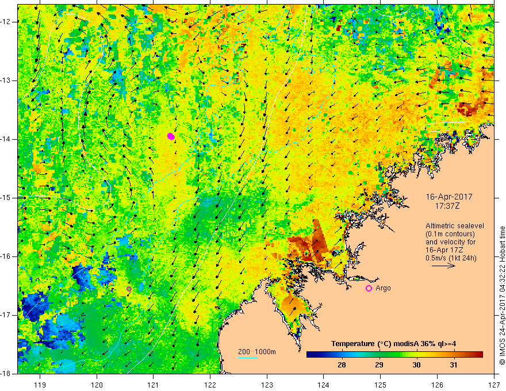Click the Argo legend circle symbol
This screenshot has width=506, height=391.
point(369,288)
